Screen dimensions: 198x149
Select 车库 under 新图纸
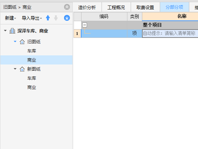pos(32,78)
